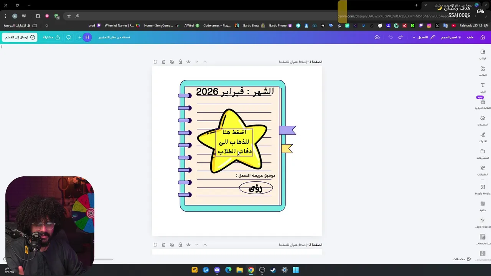Open the Notes (ملاحظات) panel
Image resolution: width=491 pixels, height=276 pixels.
point(462,259)
